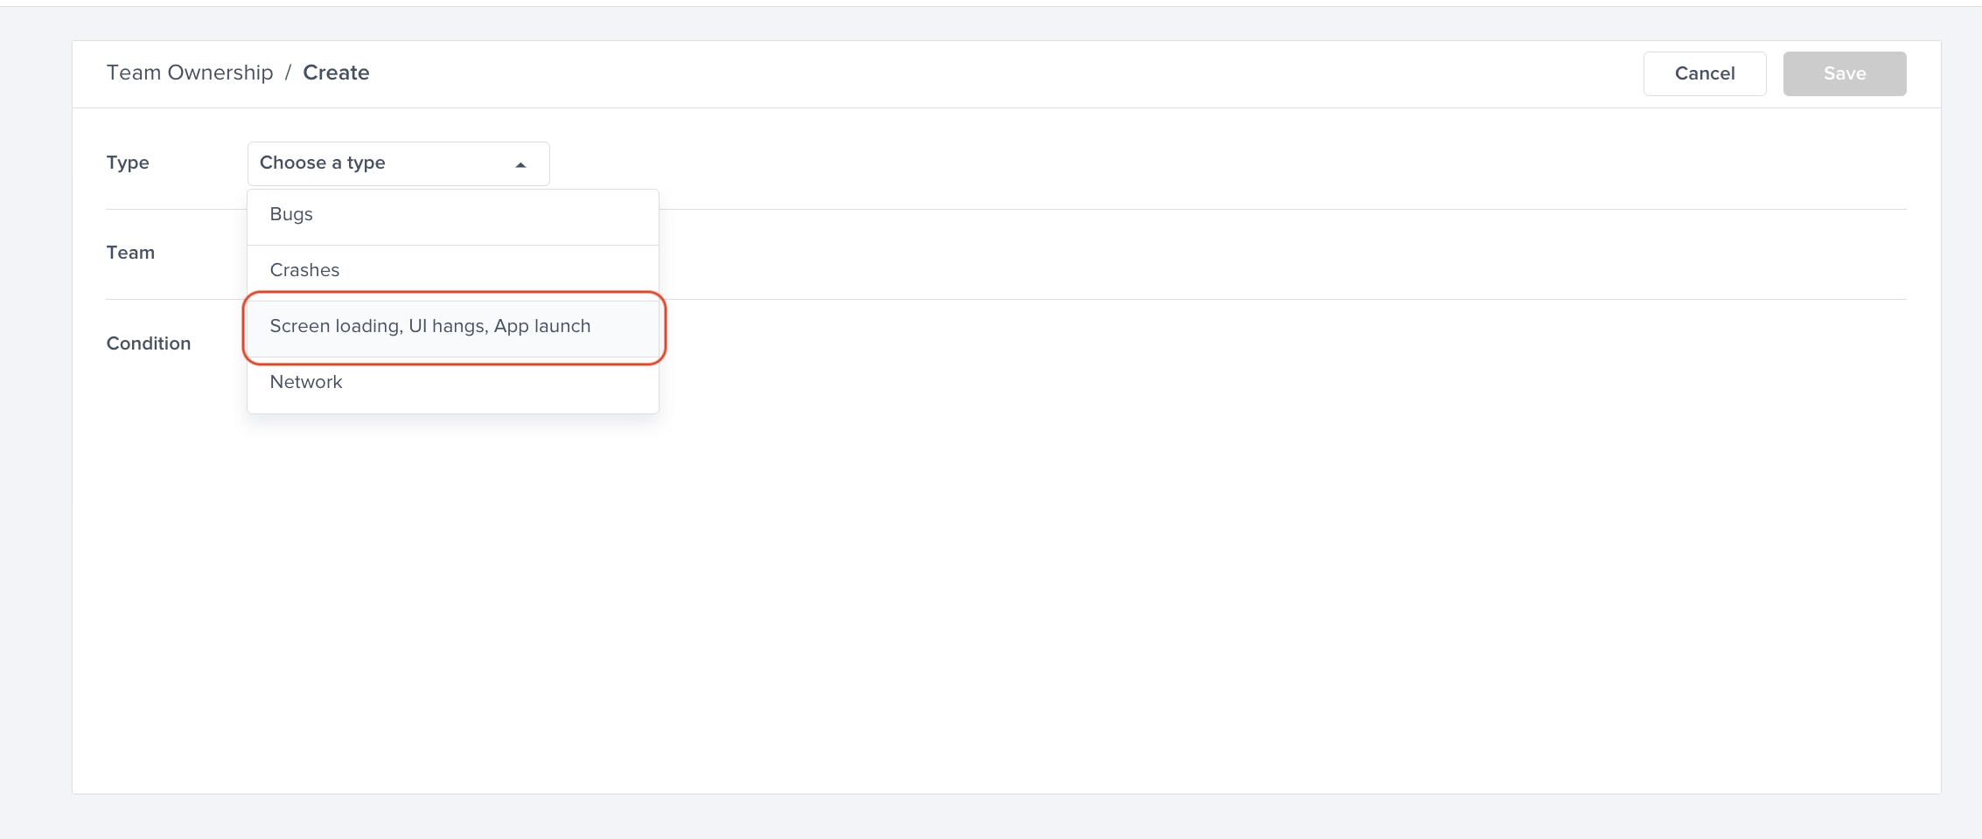This screenshot has width=1982, height=839.
Task: Click the gray page background below the form card
Action: [x=962, y=818]
